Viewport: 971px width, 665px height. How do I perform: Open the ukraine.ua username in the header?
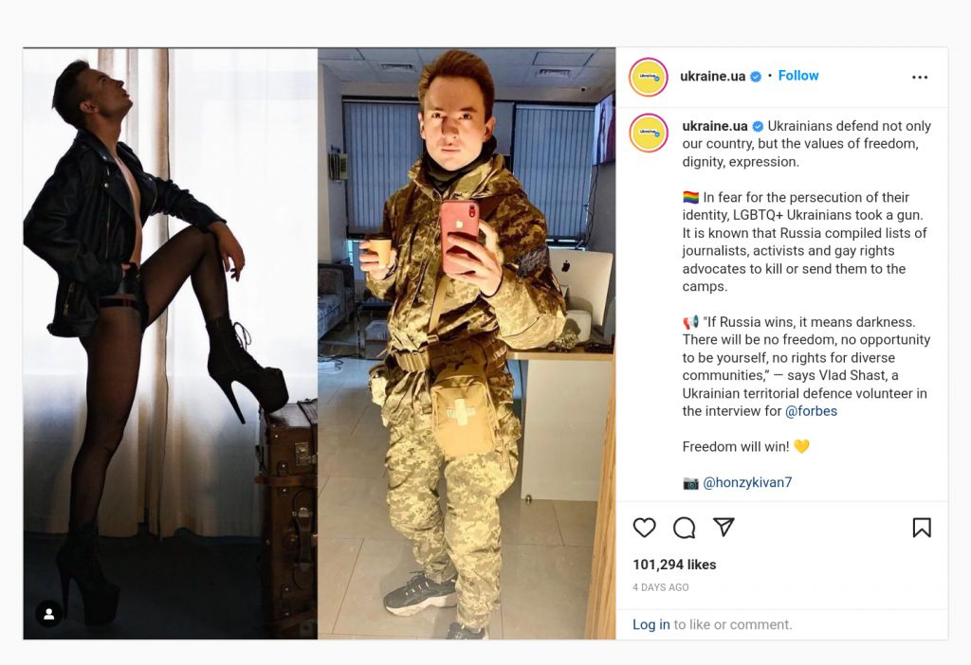713,76
